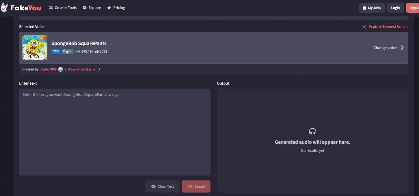Click the Explore compass icon
The image size is (419, 196).
click(x=85, y=8)
